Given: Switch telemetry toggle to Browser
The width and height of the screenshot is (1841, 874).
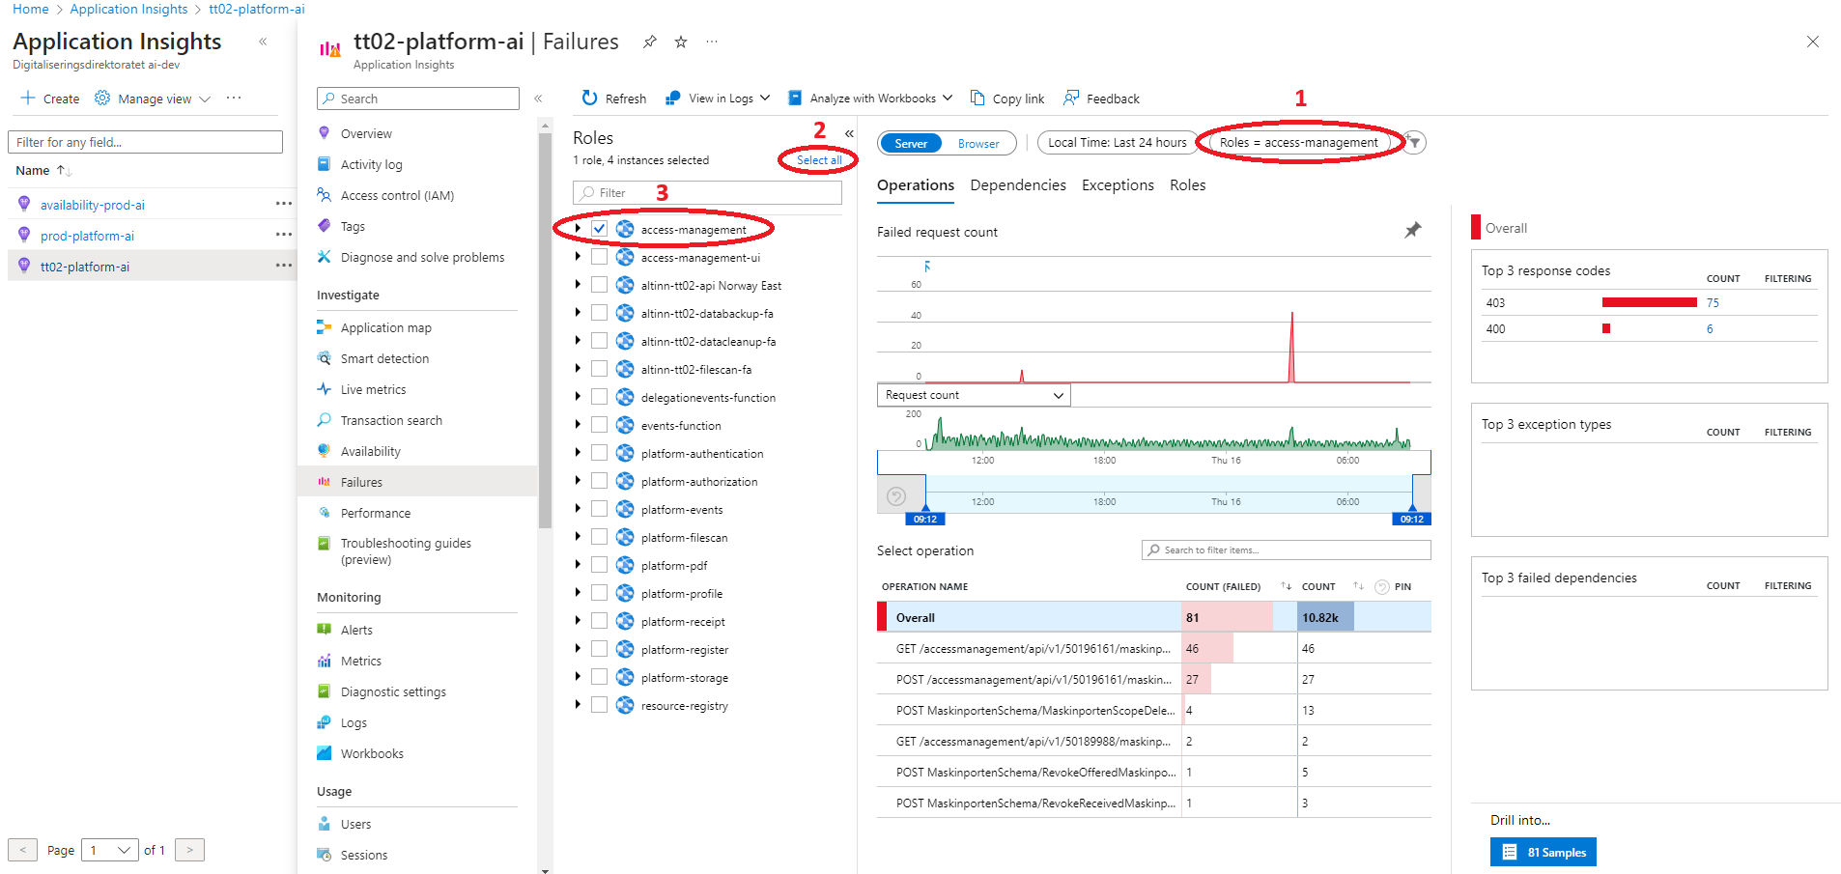Looking at the screenshot, I should 978,143.
